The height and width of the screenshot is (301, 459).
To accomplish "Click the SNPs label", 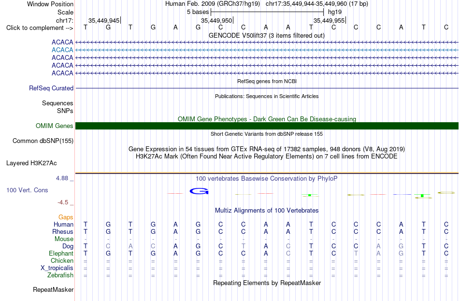I will [65, 111].
